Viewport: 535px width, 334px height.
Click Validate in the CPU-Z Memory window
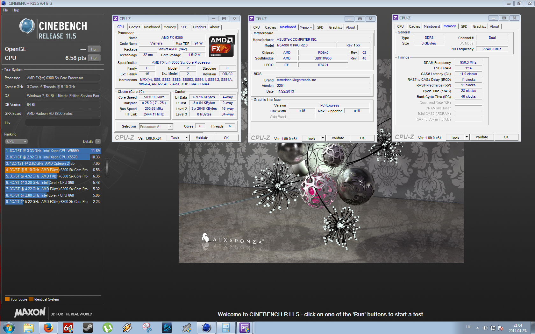482,137
